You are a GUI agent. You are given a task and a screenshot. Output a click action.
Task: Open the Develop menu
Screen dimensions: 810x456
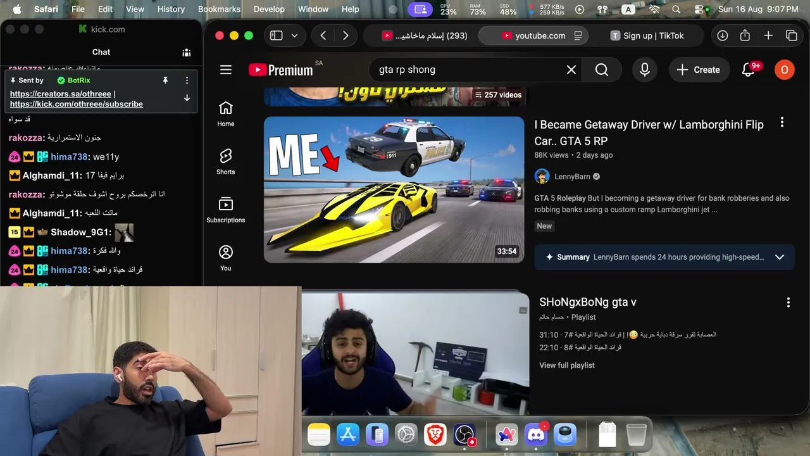(x=269, y=9)
